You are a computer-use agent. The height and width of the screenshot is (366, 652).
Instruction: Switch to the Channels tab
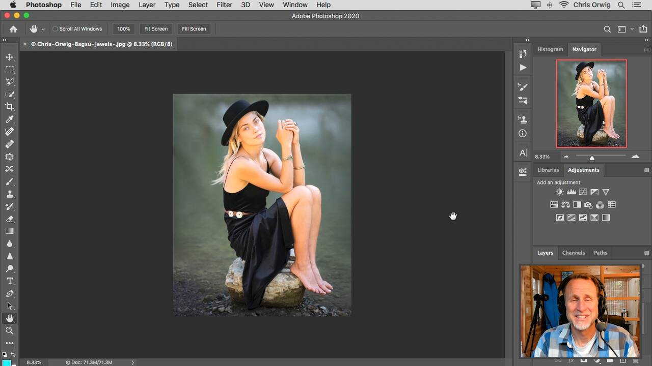573,253
